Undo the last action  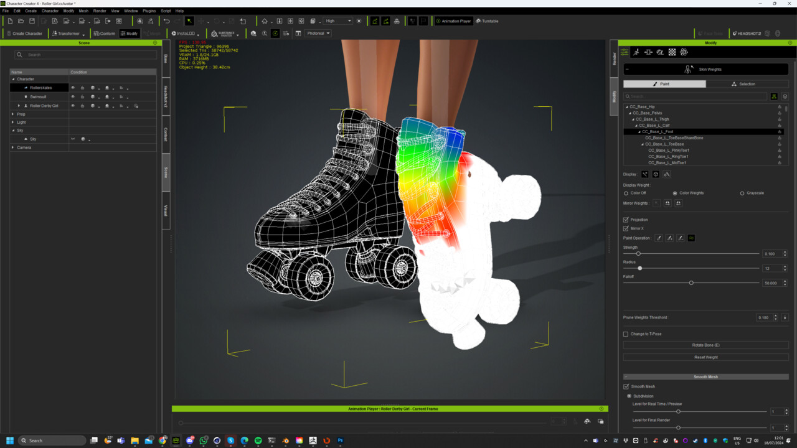click(166, 21)
